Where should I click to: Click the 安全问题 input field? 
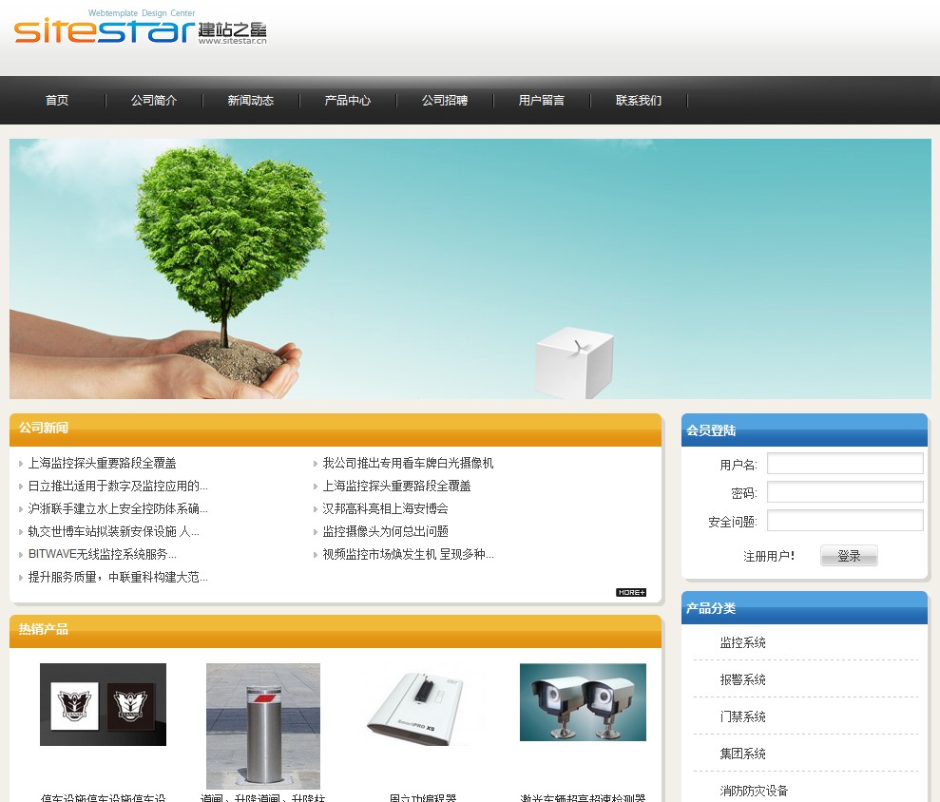[x=845, y=521]
